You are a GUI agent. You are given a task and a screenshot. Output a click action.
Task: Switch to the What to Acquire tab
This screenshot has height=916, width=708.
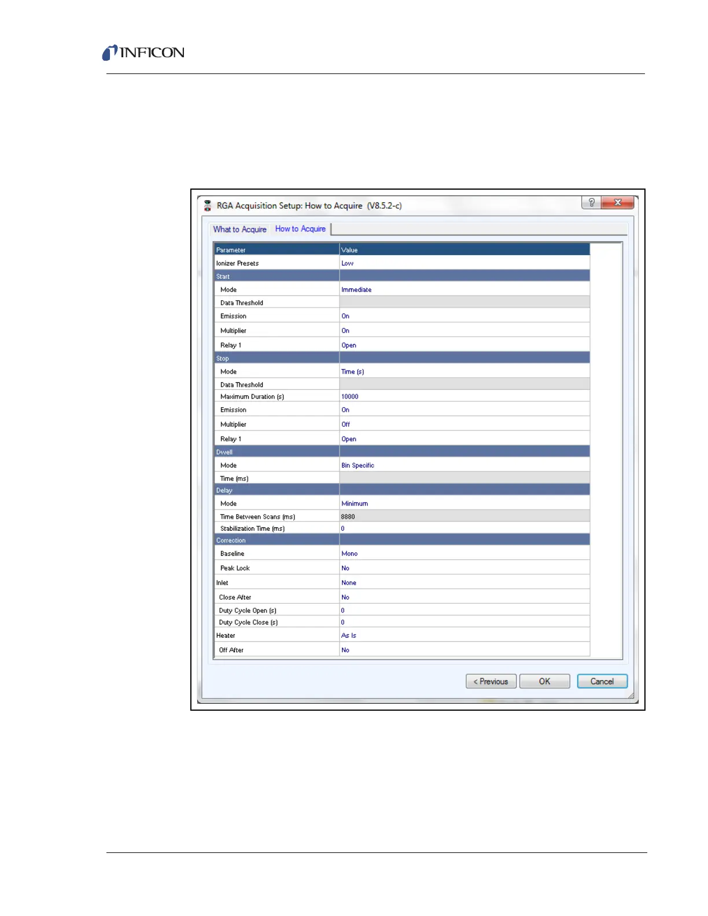239,230
